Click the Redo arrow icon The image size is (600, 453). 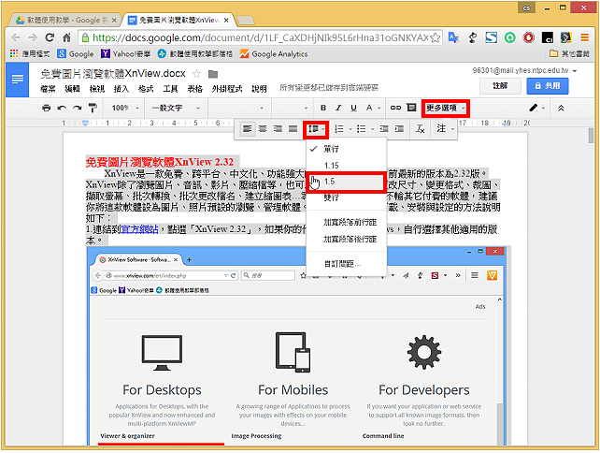(77, 108)
